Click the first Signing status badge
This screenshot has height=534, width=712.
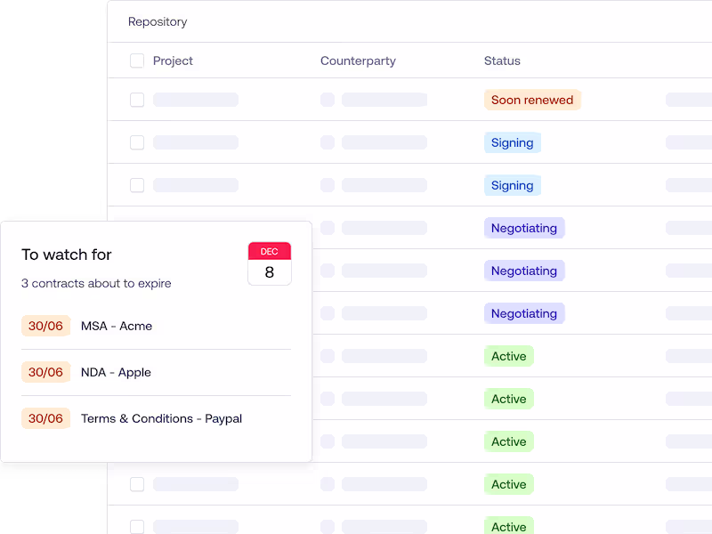(512, 142)
